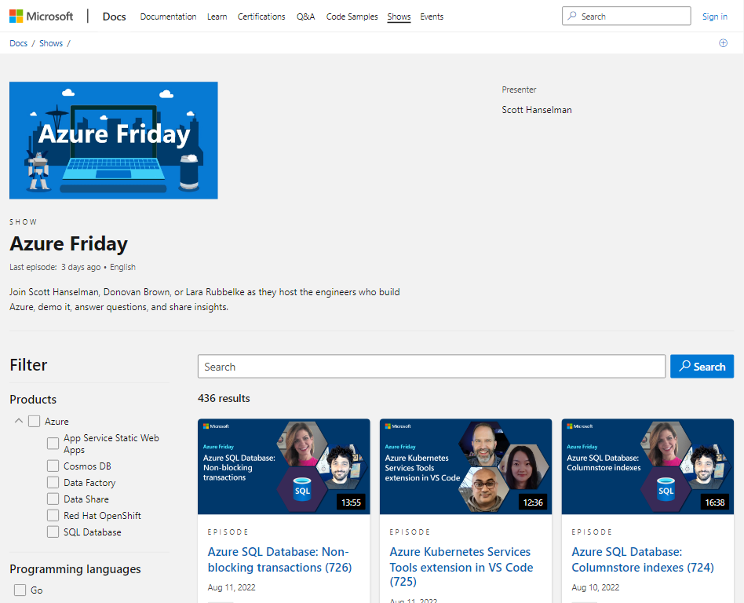Click the 'Programming languages' filter heading
This screenshot has width=744, height=603.
pyautogui.click(x=75, y=568)
